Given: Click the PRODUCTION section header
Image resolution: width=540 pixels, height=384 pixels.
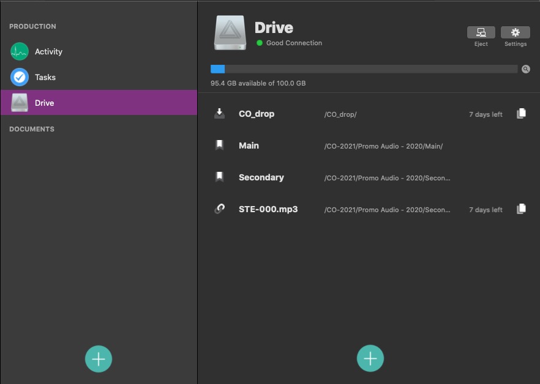Looking at the screenshot, I should pos(32,26).
